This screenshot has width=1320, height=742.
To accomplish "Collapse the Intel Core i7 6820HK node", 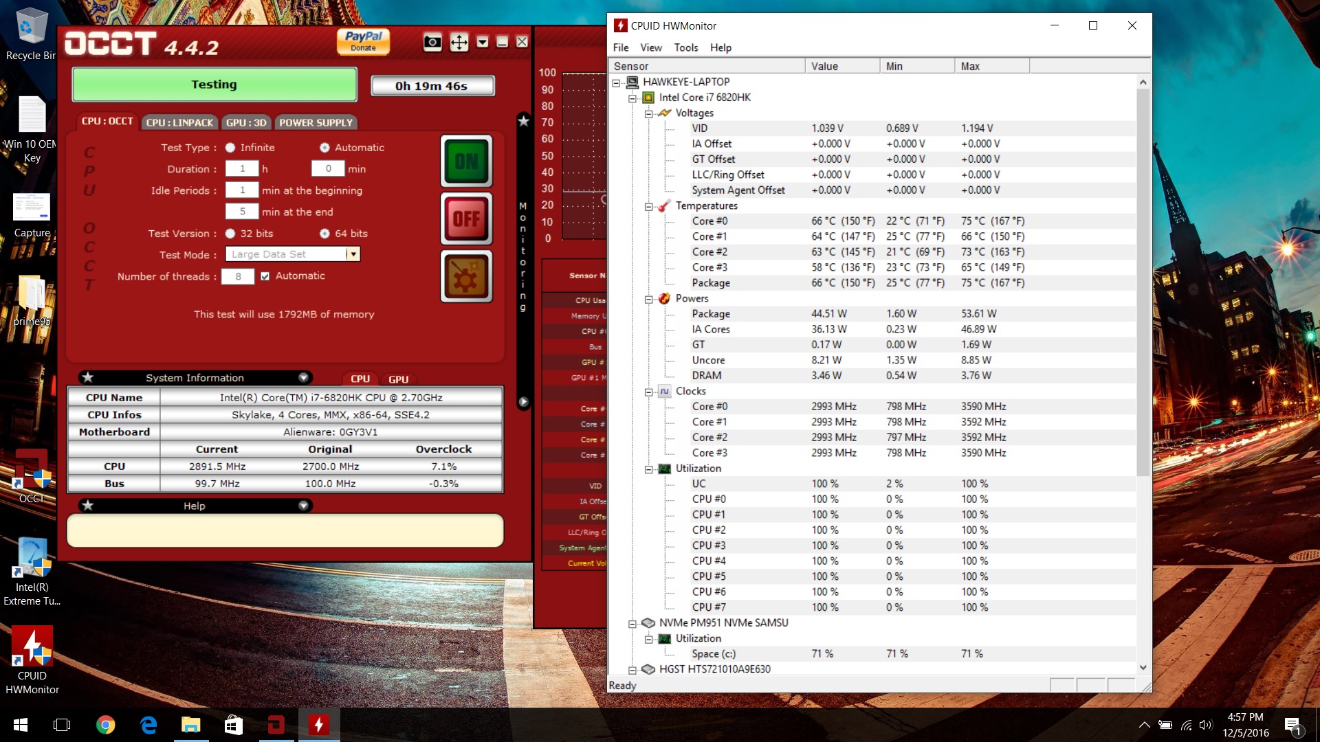I will tap(632, 98).
